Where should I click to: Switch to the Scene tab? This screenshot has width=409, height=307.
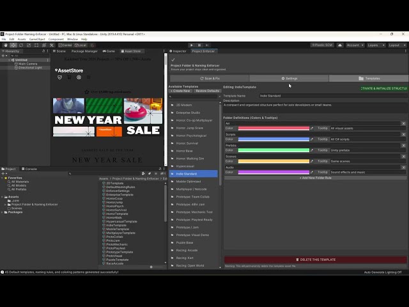click(x=59, y=51)
